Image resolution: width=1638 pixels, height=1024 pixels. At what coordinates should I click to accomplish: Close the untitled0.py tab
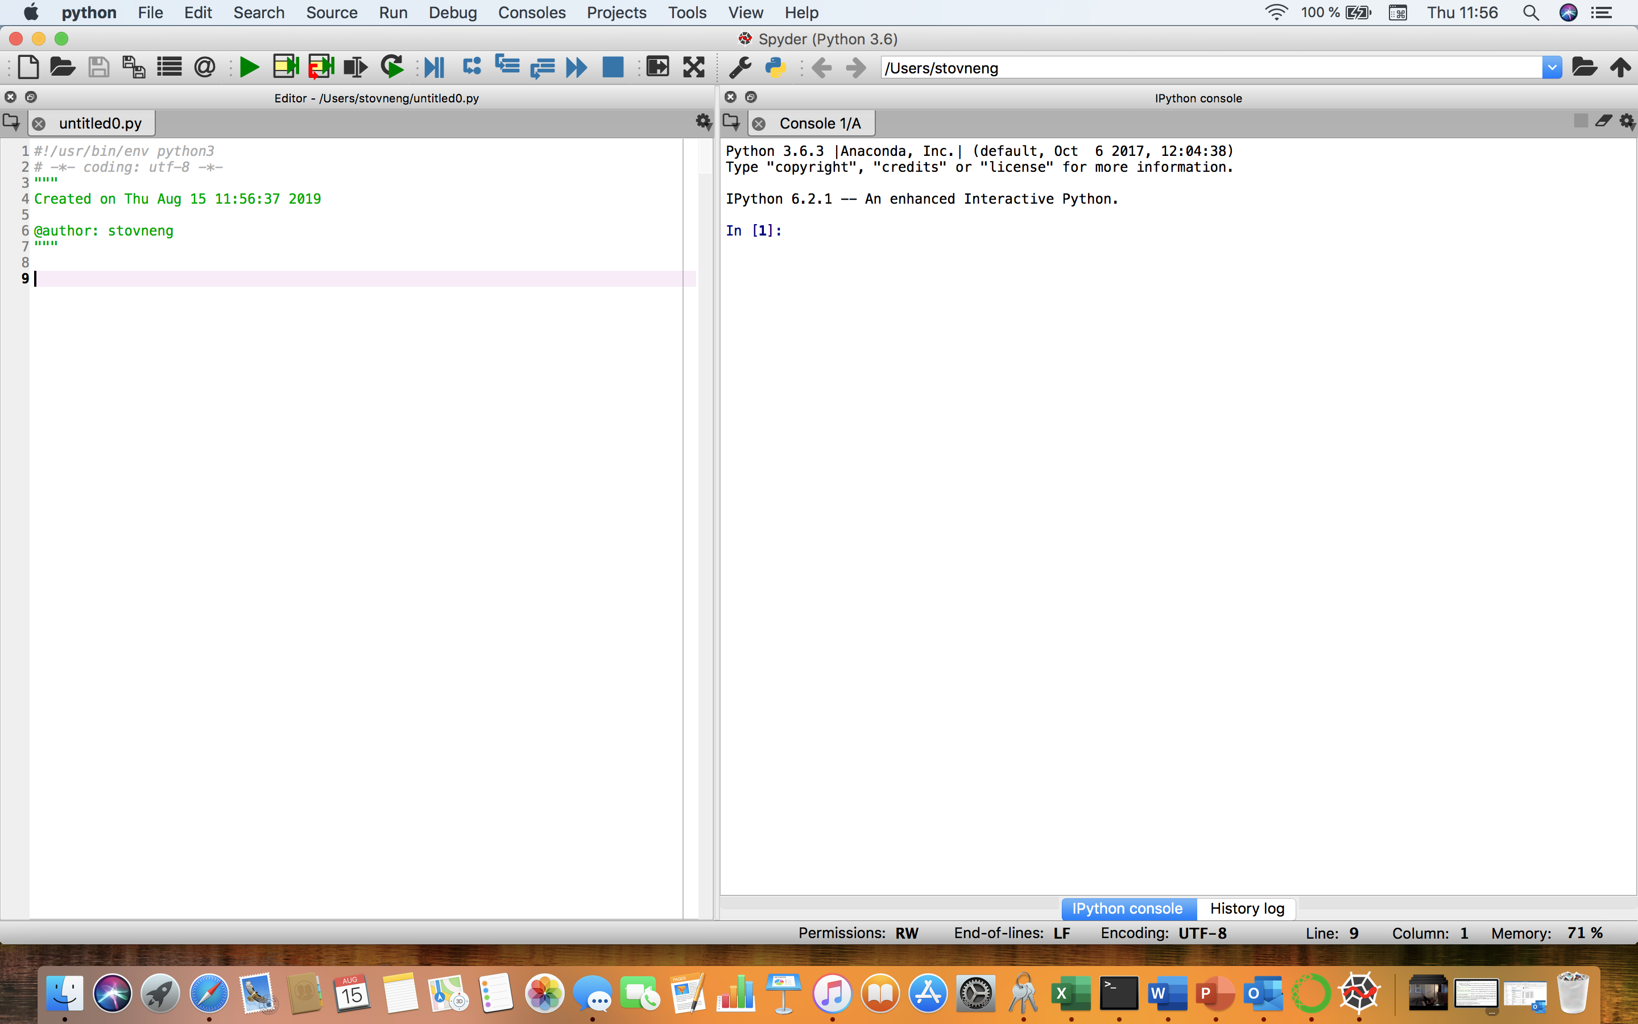tap(39, 124)
